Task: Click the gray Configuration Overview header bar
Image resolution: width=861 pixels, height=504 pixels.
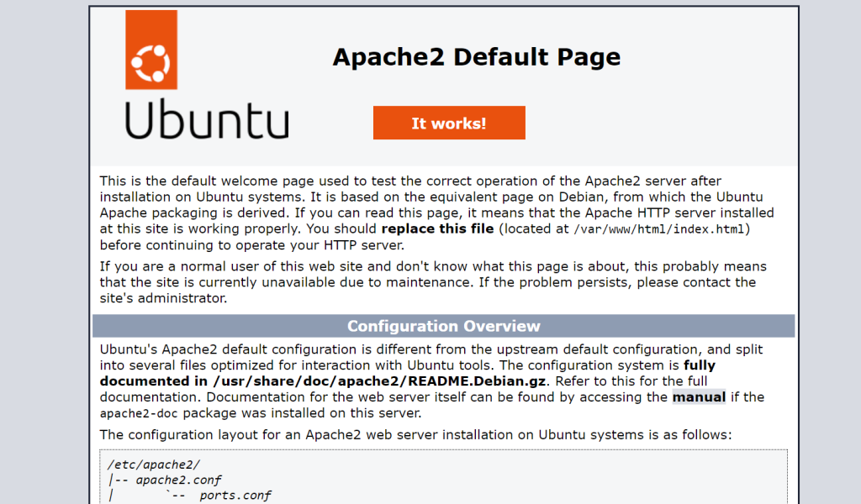Action: (x=444, y=326)
